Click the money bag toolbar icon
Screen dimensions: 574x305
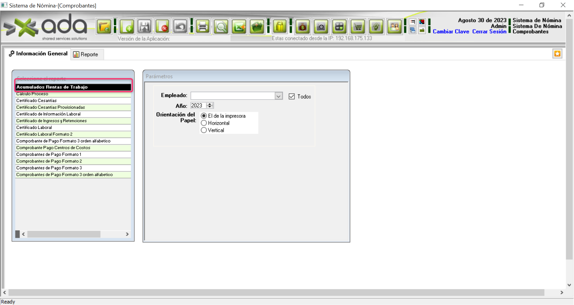303,27
